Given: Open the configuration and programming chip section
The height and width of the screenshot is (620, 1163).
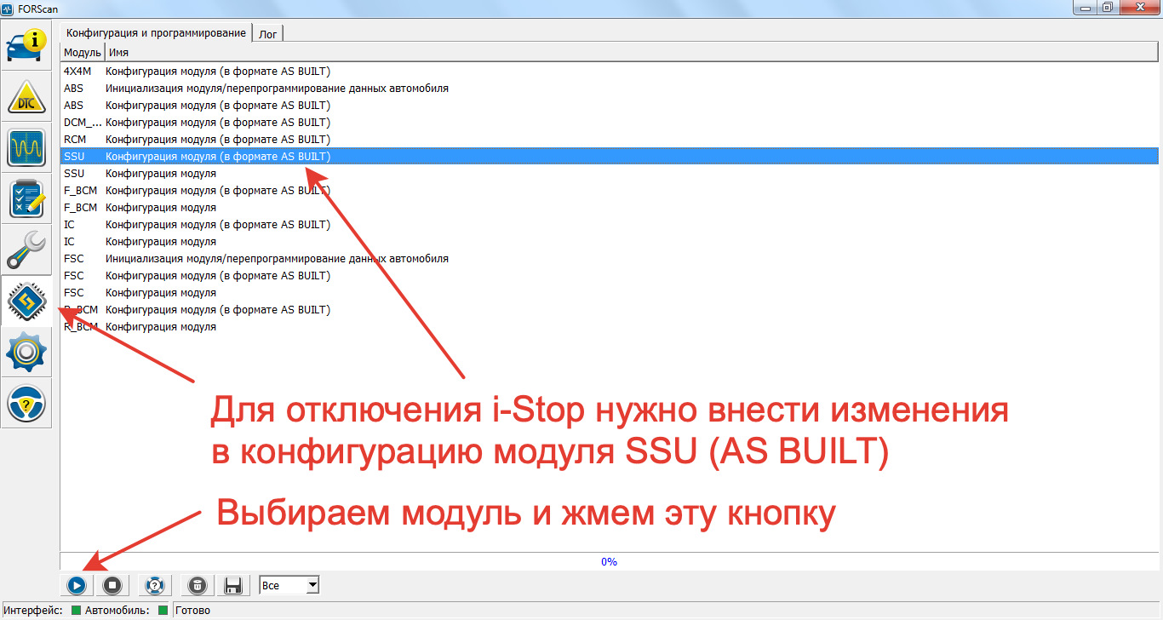Looking at the screenshot, I should [26, 301].
